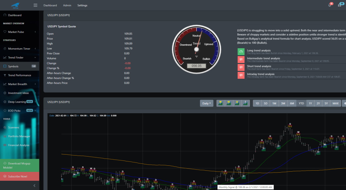Click the Investment Ideas icon
Viewport: 346px width, 190px height.
[5, 93]
